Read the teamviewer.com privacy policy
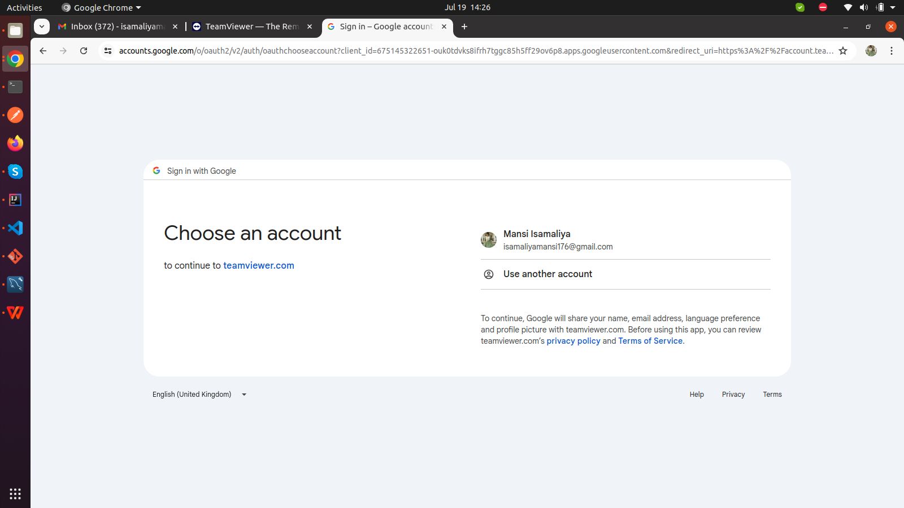The width and height of the screenshot is (904, 508). pos(573,341)
